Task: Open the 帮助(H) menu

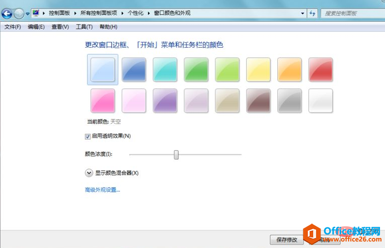Action: 108,27
